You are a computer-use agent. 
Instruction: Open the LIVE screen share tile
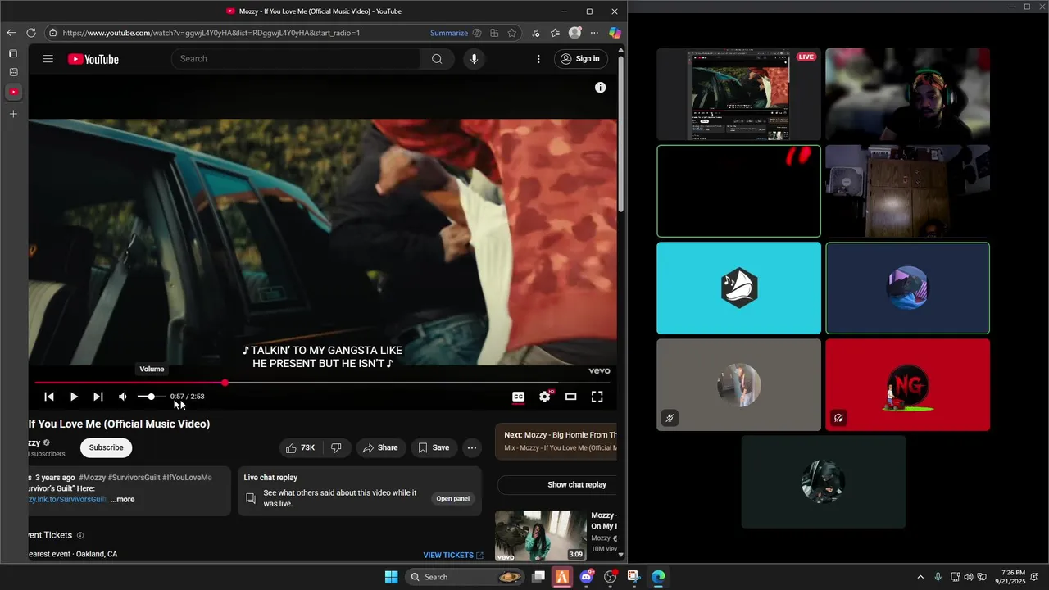(x=738, y=94)
